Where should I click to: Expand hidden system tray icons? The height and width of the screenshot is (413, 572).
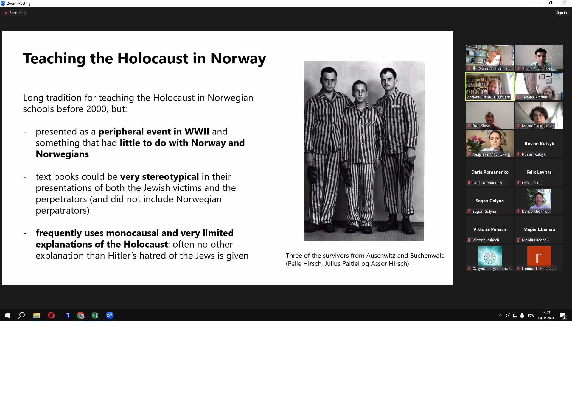[x=500, y=315]
